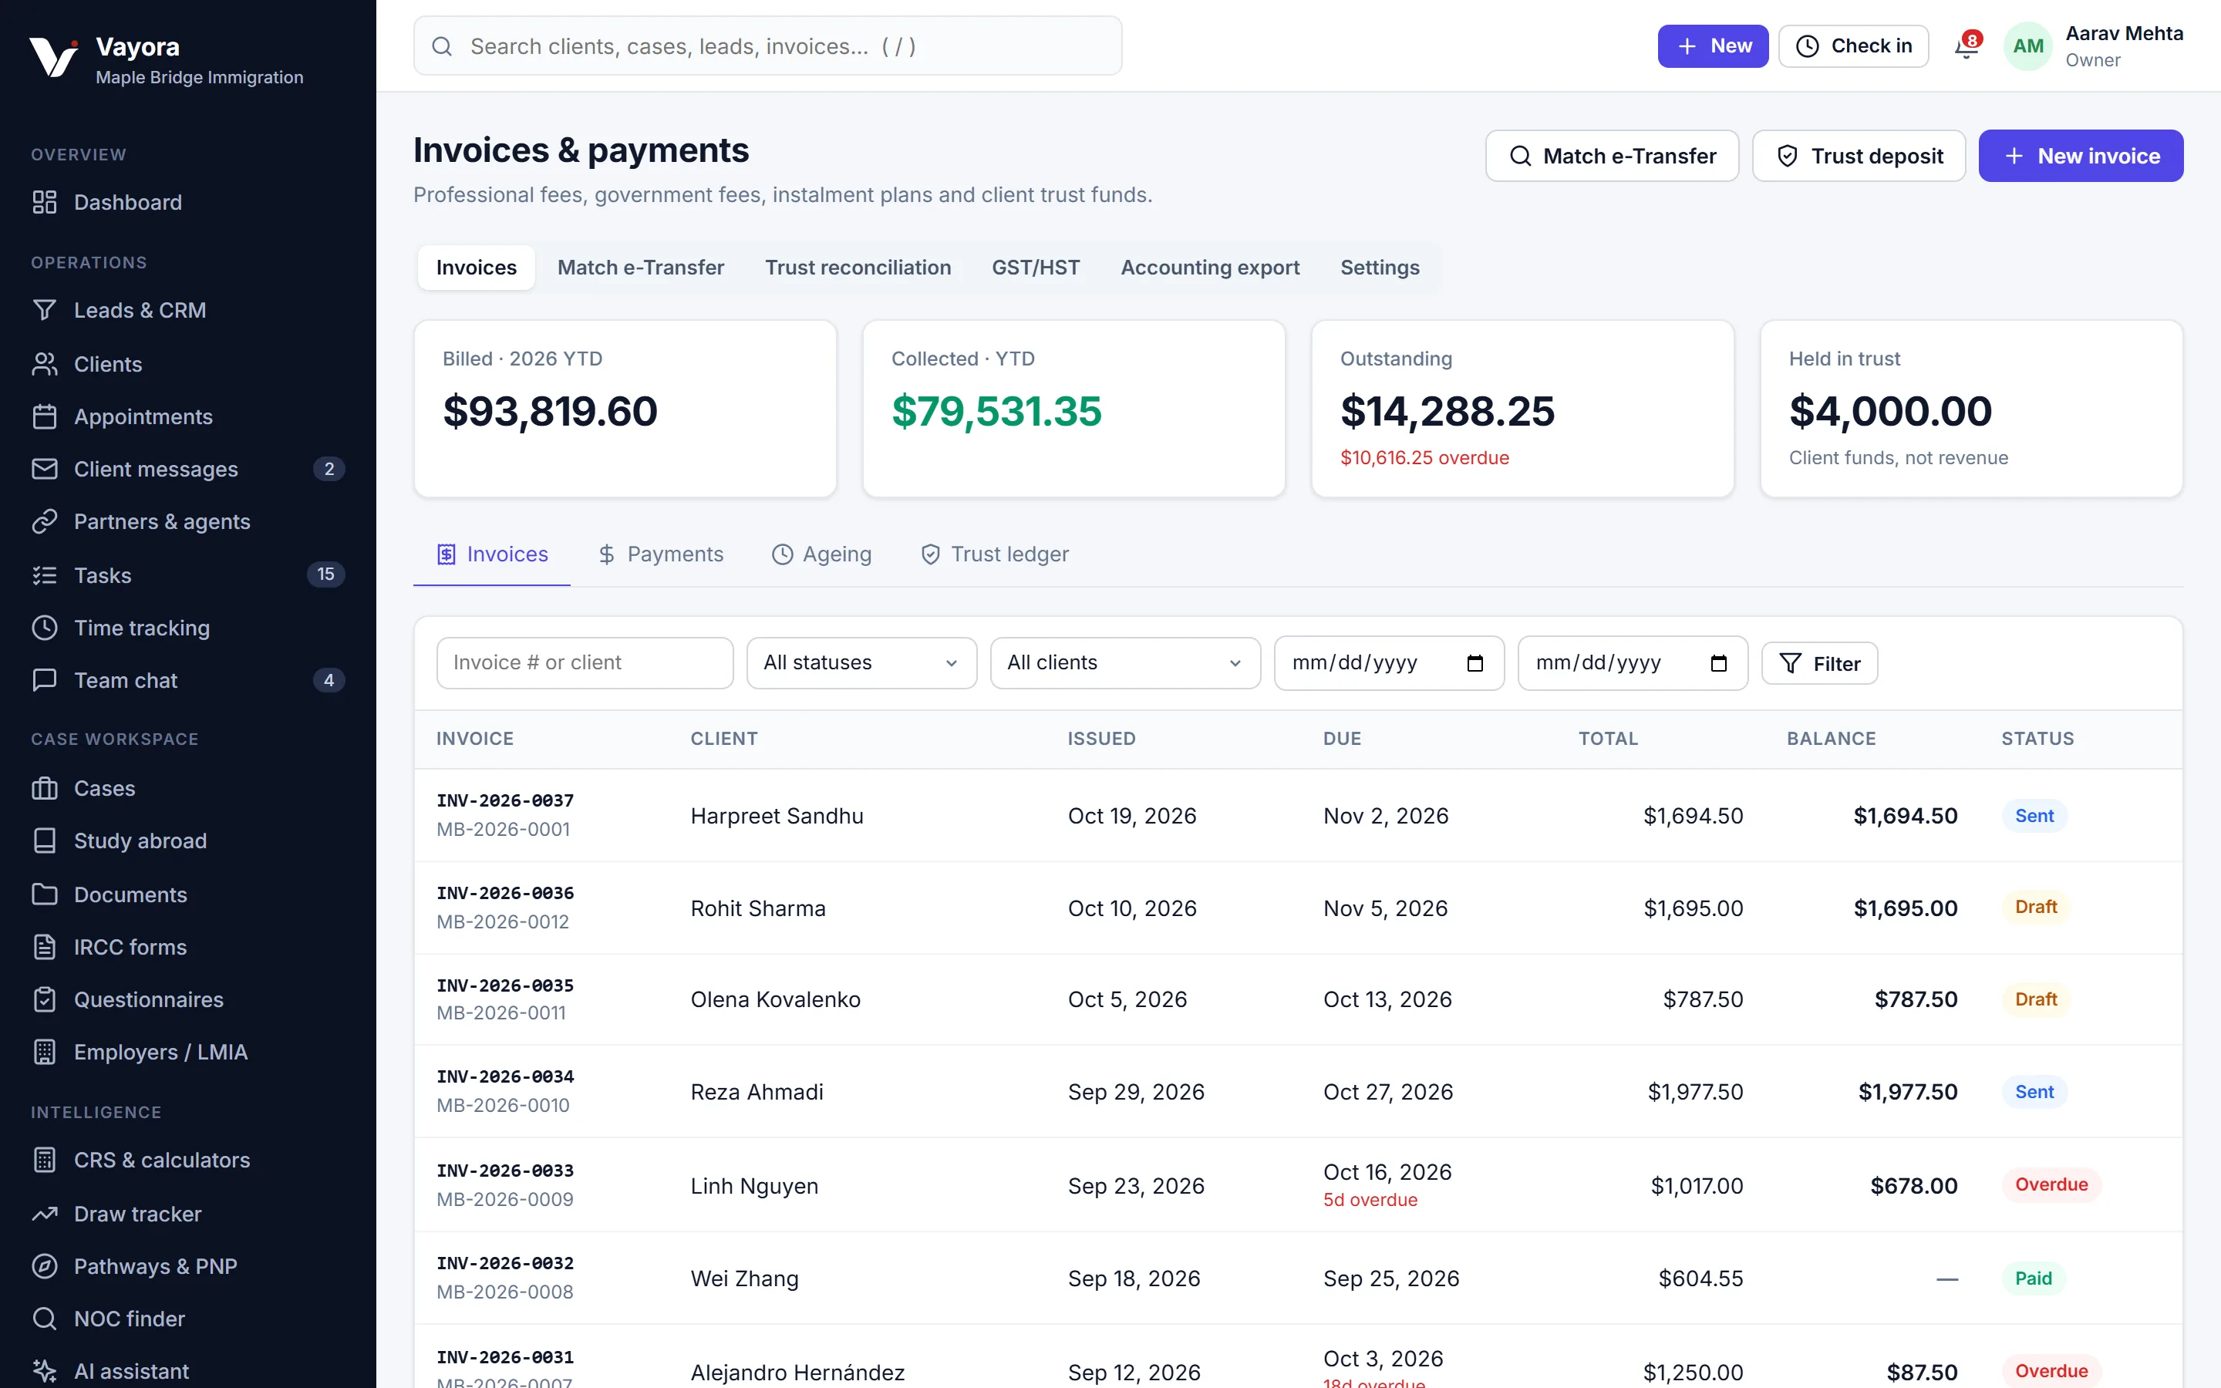Click client name Rohit Sharma

(x=758, y=908)
